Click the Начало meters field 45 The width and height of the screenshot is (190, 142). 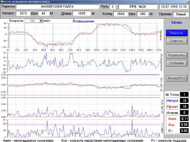coord(43,13)
